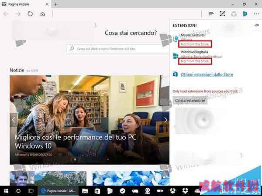Open the Web Note pen icon
Viewport: 262px width, 196px height.
coord(222,14)
